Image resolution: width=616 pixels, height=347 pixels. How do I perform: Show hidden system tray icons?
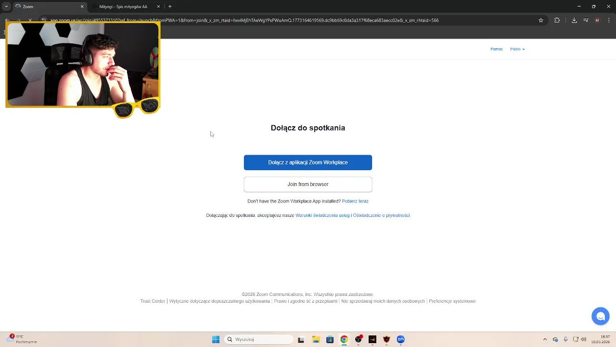(x=545, y=339)
